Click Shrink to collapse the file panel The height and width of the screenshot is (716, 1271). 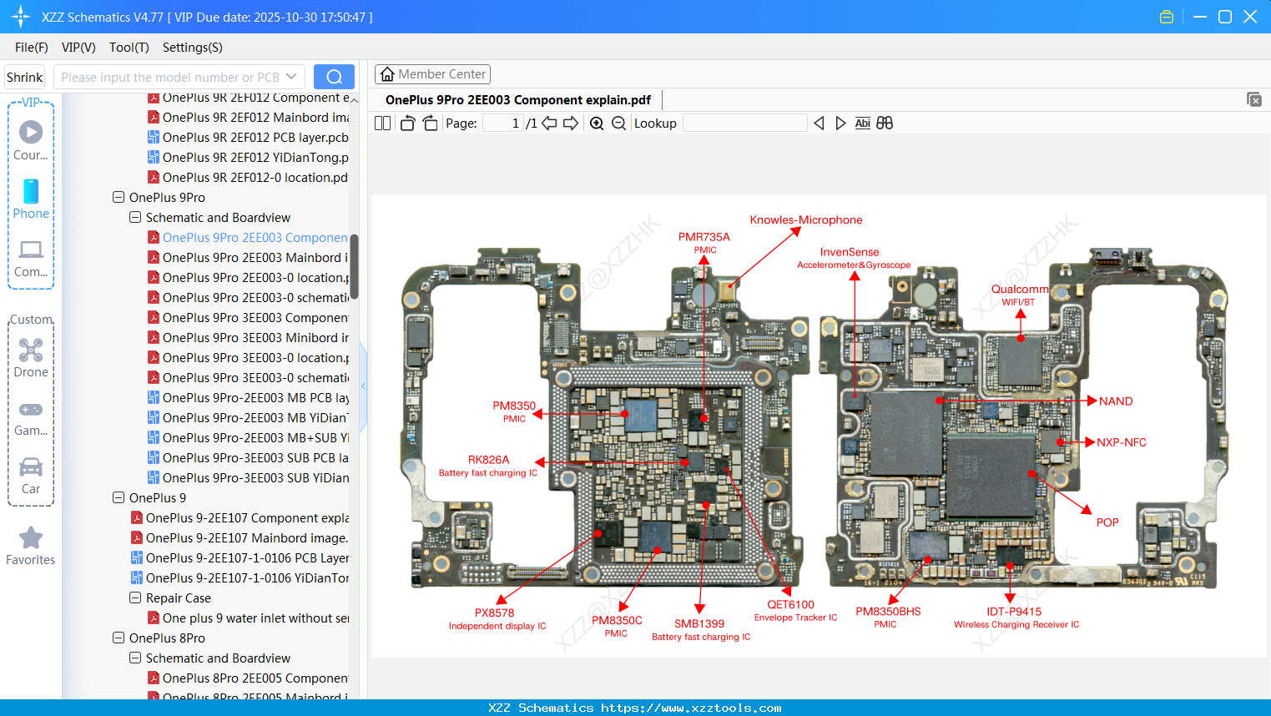coord(24,76)
